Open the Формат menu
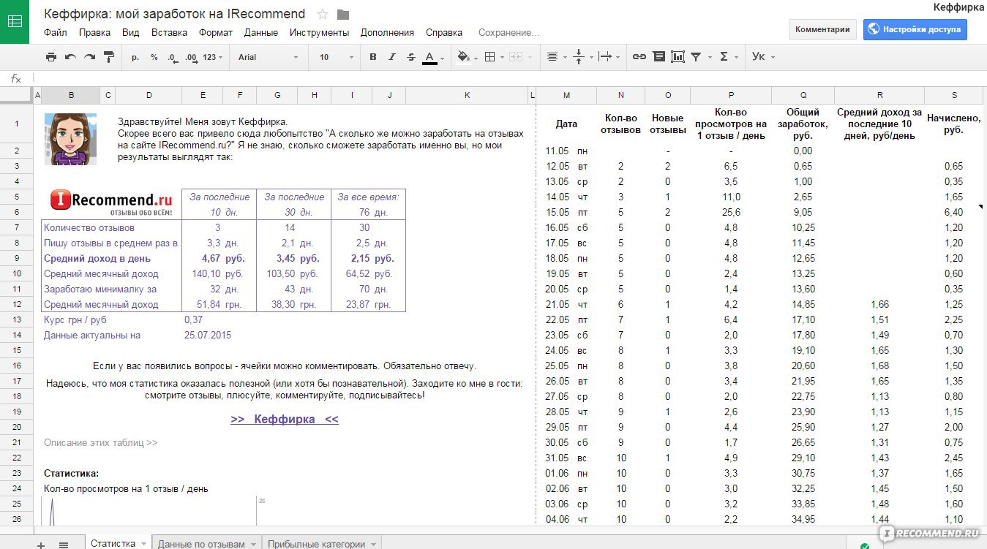987x549 pixels. (x=216, y=32)
